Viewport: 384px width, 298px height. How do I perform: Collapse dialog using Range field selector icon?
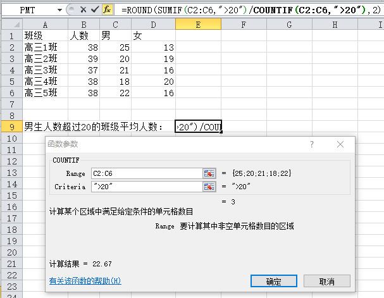tap(209, 173)
